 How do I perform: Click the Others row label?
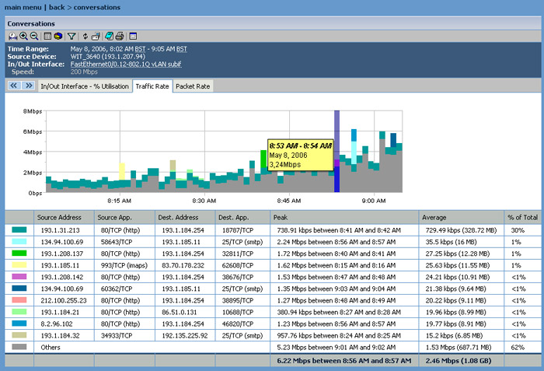click(51, 348)
